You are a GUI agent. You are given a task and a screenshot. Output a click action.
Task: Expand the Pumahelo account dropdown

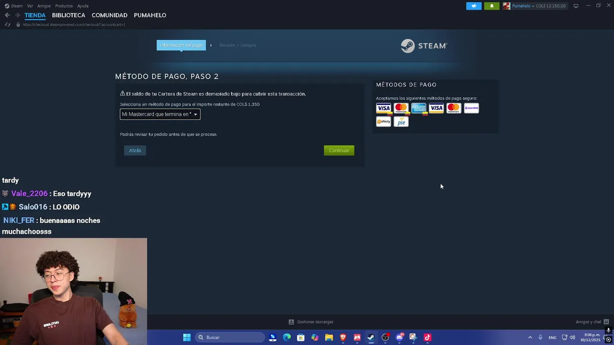(x=523, y=6)
